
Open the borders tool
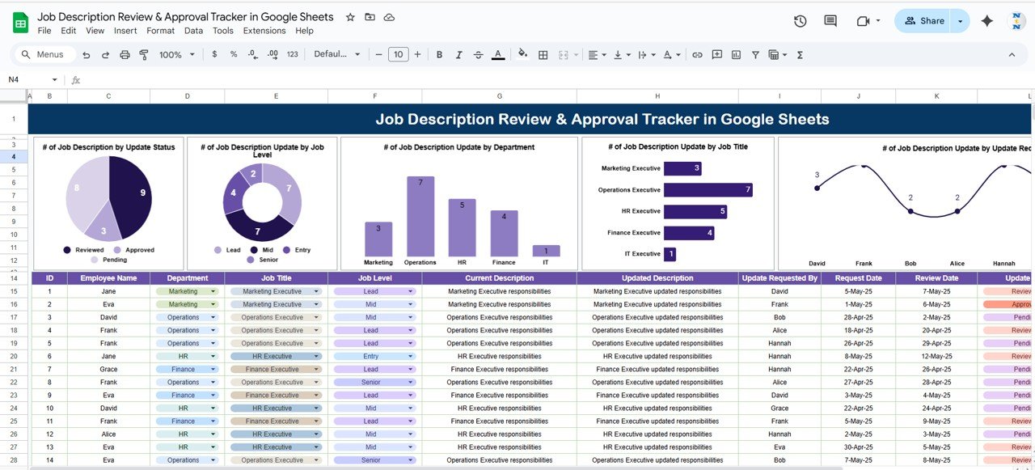pyautogui.click(x=543, y=55)
